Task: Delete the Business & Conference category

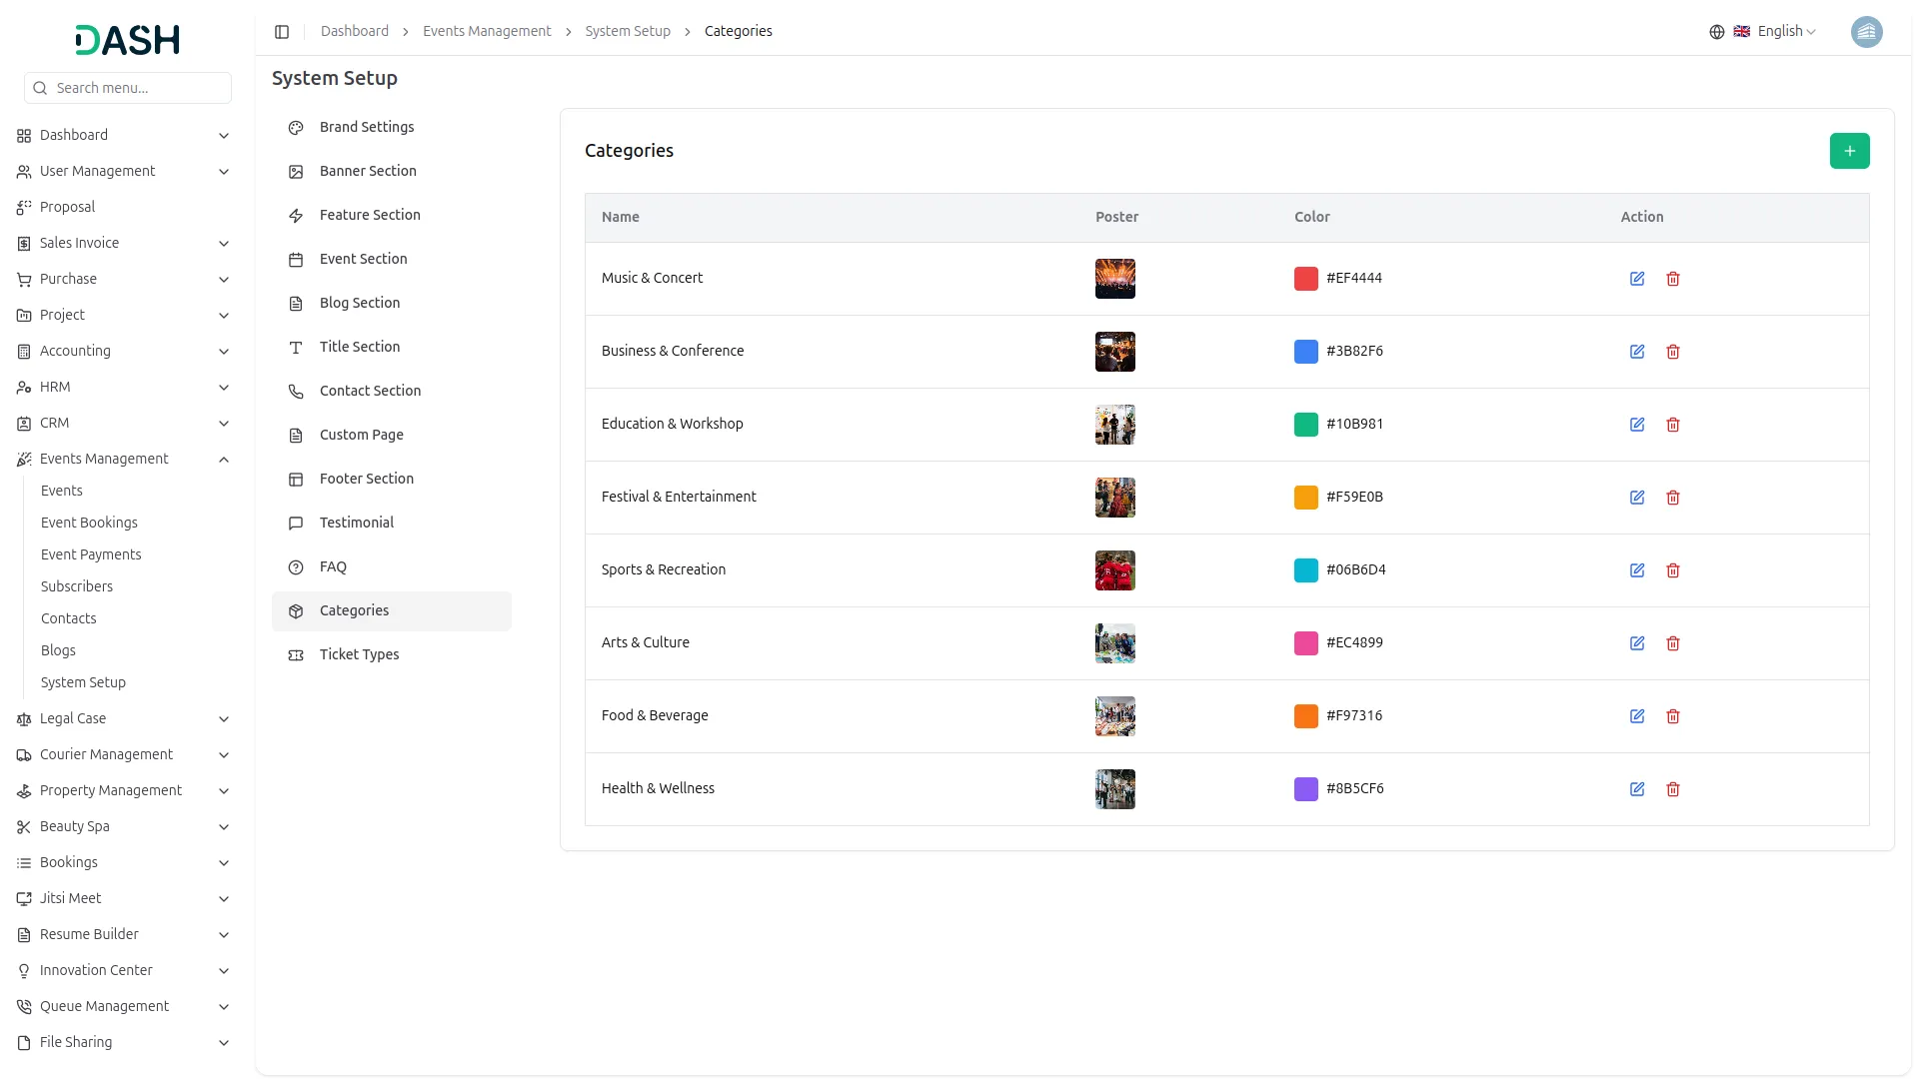Action: tap(1673, 352)
